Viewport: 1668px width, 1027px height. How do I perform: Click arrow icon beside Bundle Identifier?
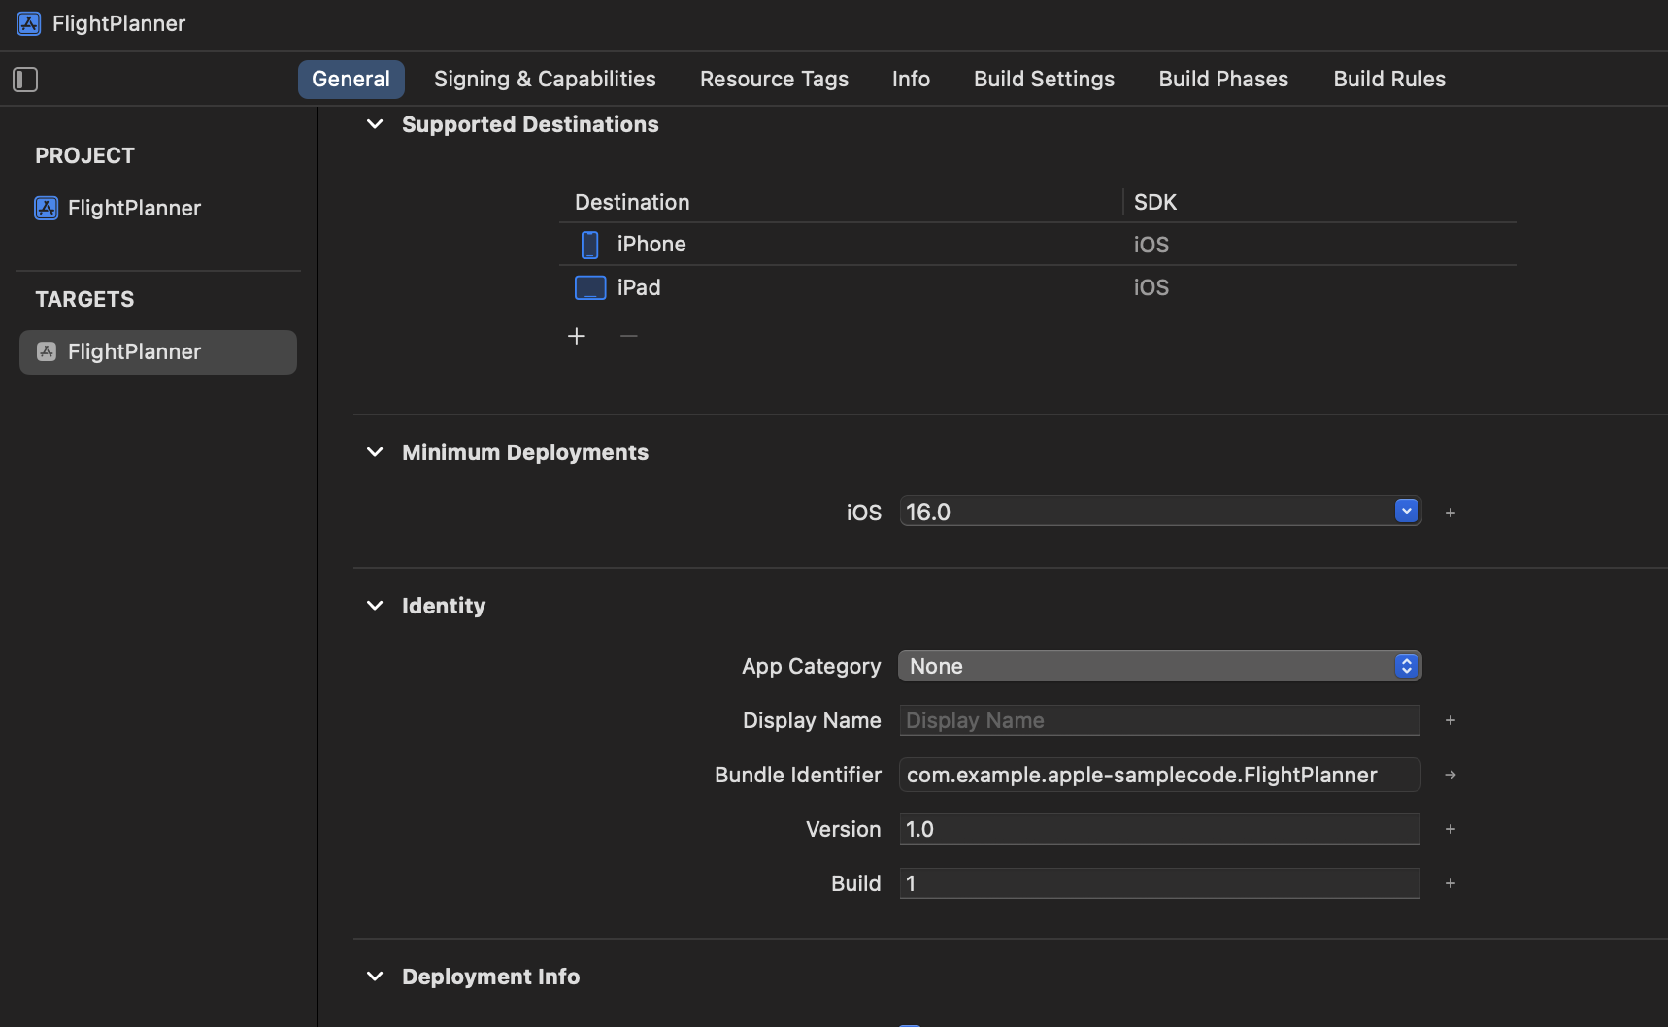coord(1451,775)
